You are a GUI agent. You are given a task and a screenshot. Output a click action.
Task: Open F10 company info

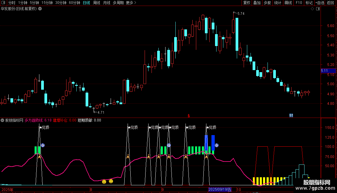(x=299, y=3)
